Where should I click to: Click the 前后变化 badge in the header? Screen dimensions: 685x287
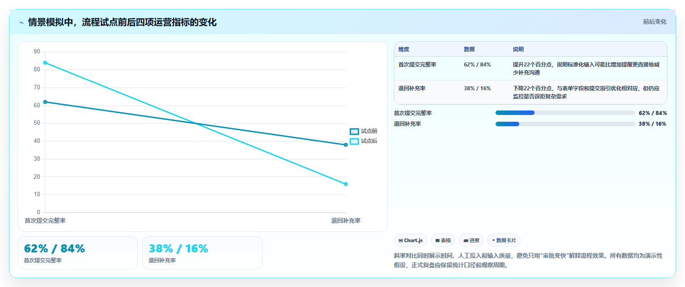(x=654, y=22)
